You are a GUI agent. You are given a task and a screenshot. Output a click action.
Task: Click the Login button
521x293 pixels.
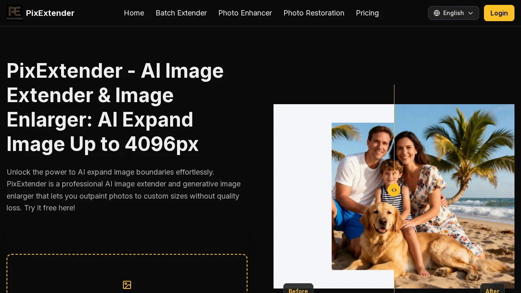click(499, 13)
